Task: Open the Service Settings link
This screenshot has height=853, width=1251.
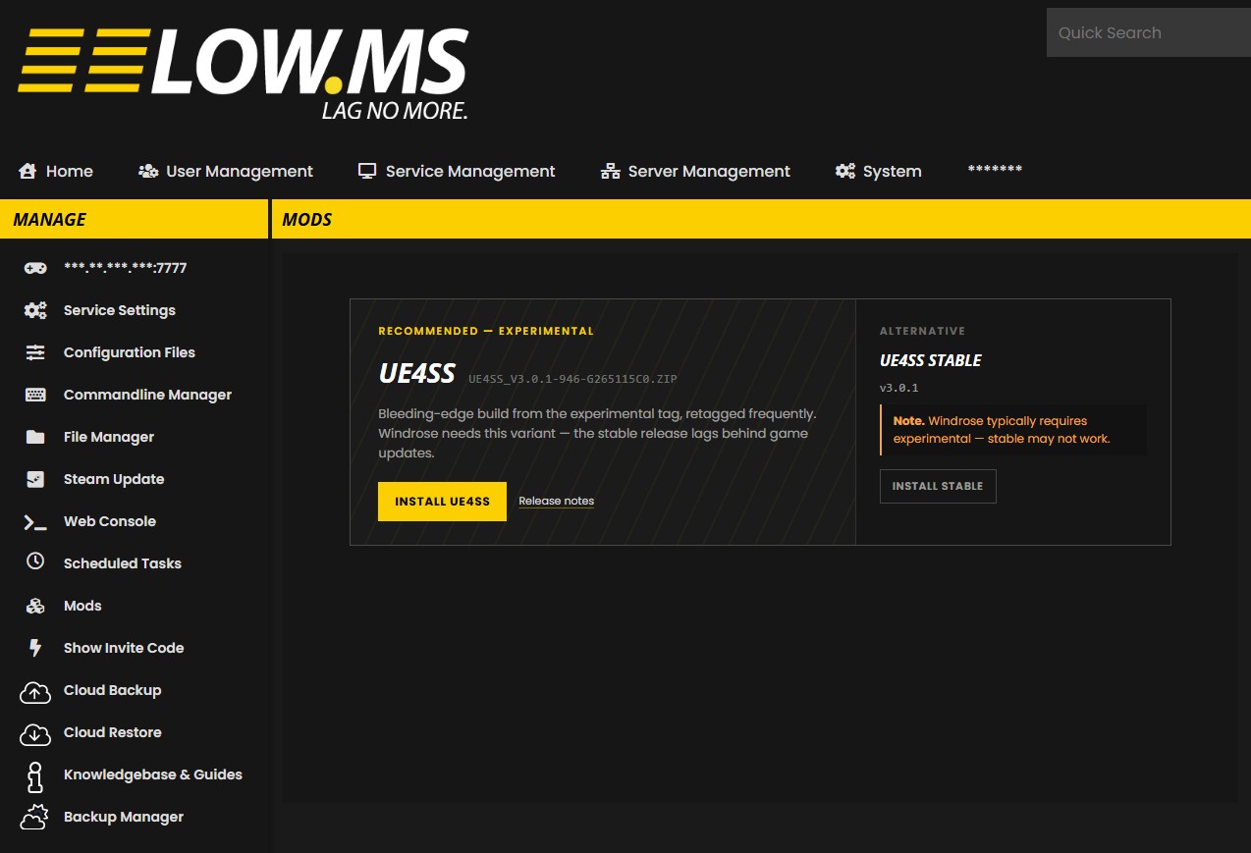Action: tap(120, 310)
